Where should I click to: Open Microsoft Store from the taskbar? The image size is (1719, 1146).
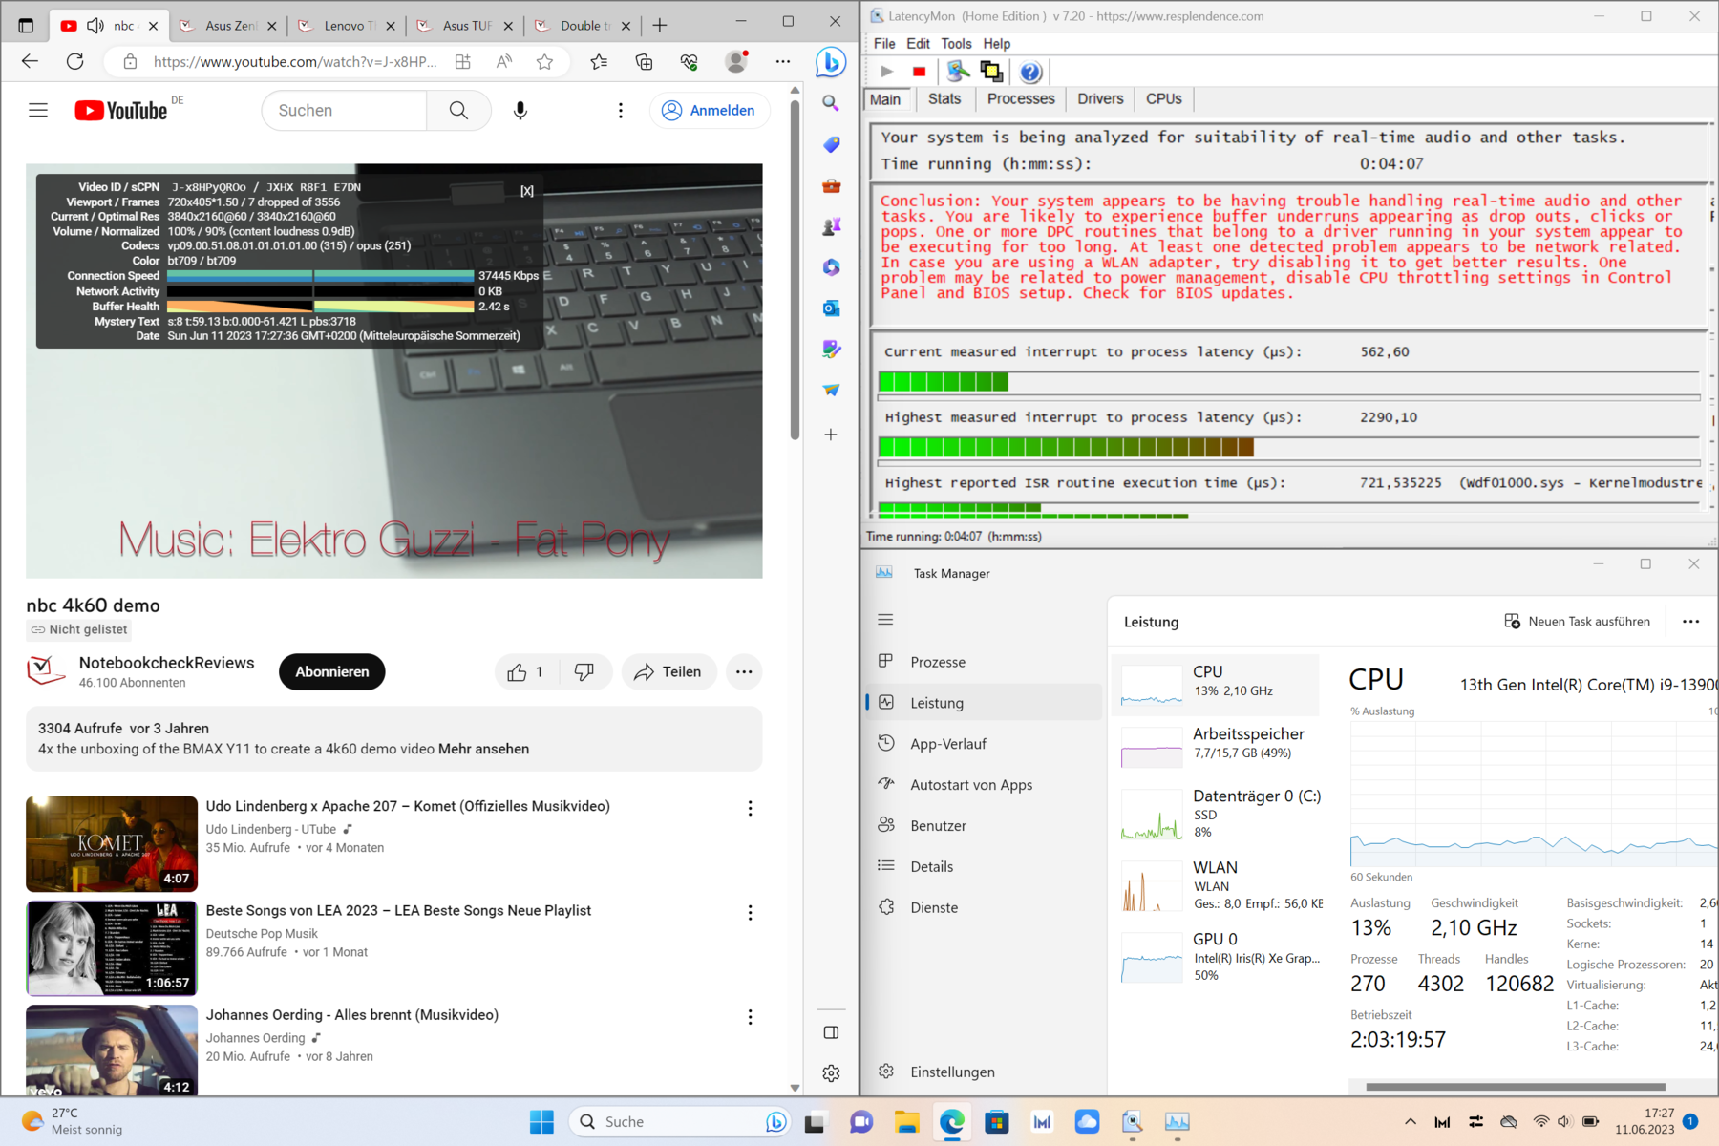tap(996, 1122)
